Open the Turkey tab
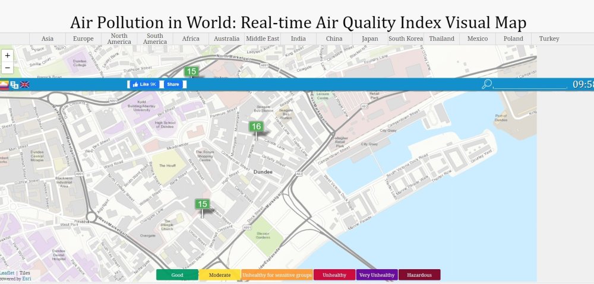Viewport: 594px width, 284px height. coord(549,39)
